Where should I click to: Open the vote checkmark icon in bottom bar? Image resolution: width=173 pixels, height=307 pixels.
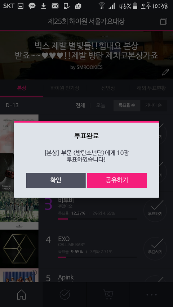pyautogui.click(x=65, y=294)
